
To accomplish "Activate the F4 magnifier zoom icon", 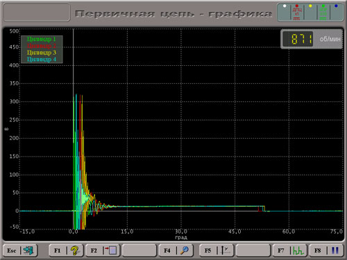I will pyautogui.click(x=185, y=250).
